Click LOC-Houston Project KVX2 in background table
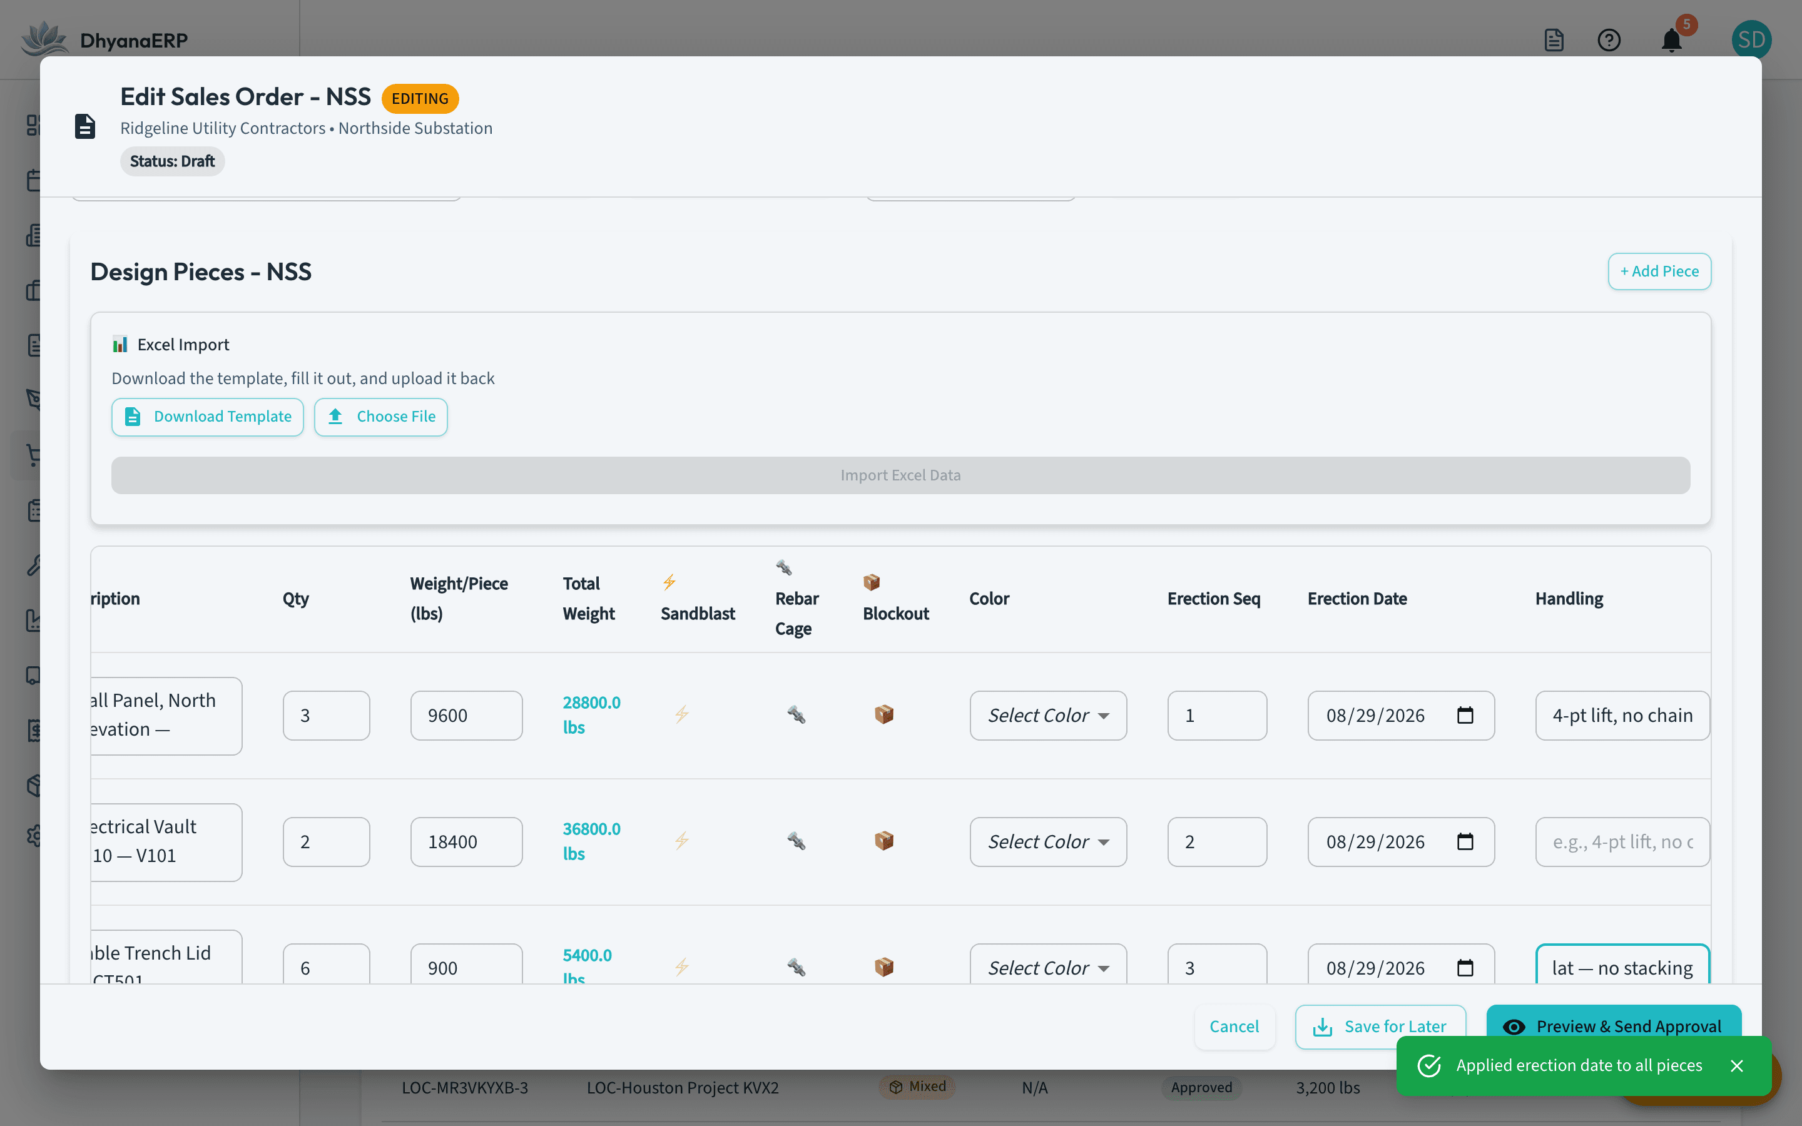The width and height of the screenshot is (1802, 1126). (682, 1088)
